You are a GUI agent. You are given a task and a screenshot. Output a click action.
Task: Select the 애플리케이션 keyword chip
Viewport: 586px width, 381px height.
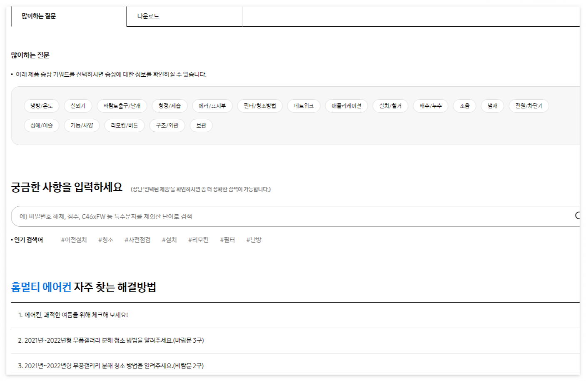click(x=347, y=106)
